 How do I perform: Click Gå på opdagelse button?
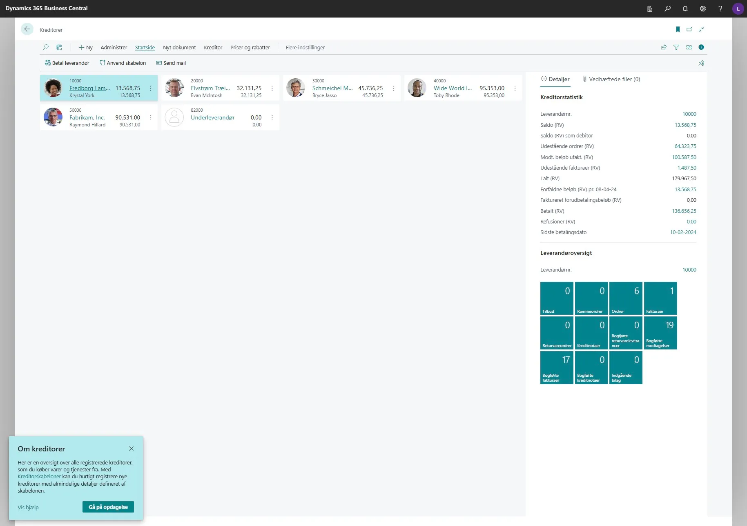pyautogui.click(x=108, y=507)
